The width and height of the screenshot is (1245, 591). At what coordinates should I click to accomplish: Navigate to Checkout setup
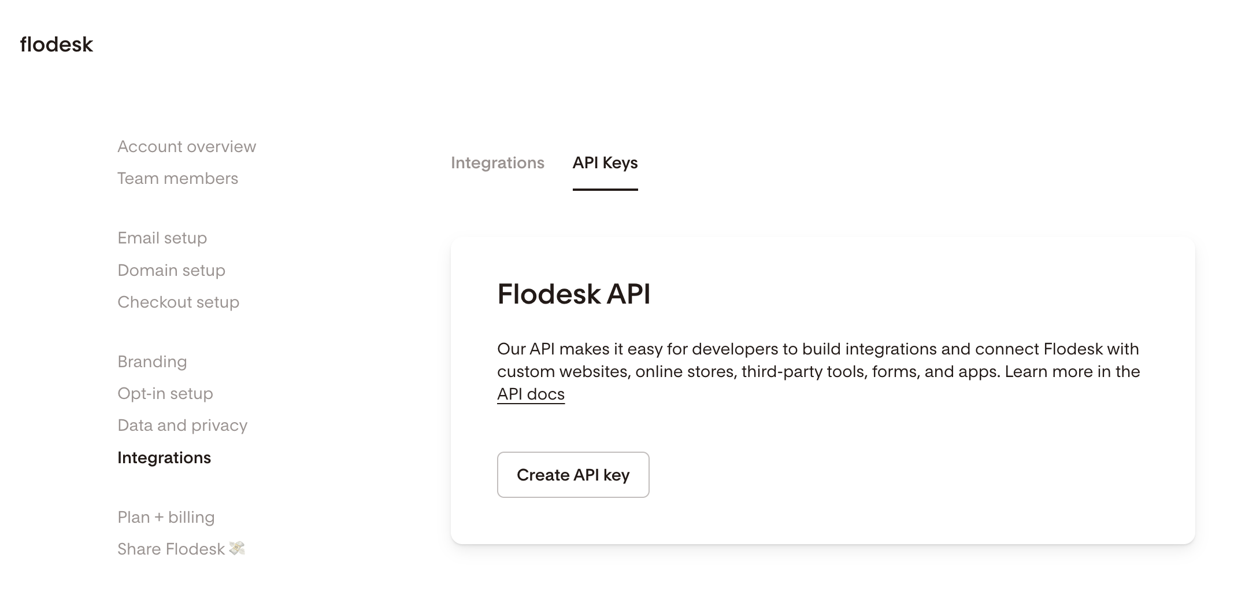coord(178,302)
